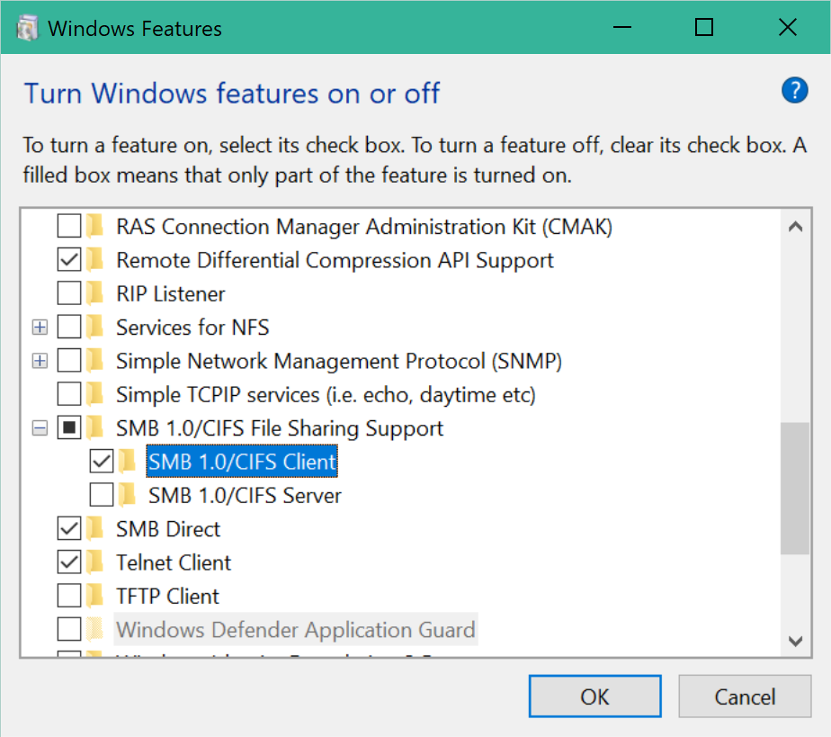The height and width of the screenshot is (737, 831).
Task: Minimize the Windows Features dialog
Action: [x=622, y=27]
